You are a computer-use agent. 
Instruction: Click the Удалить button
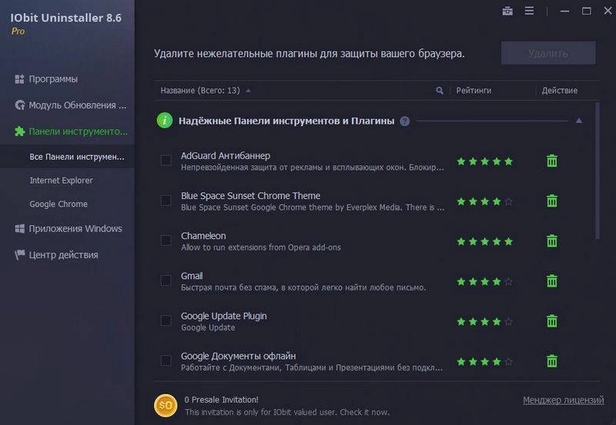pyautogui.click(x=548, y=53)
